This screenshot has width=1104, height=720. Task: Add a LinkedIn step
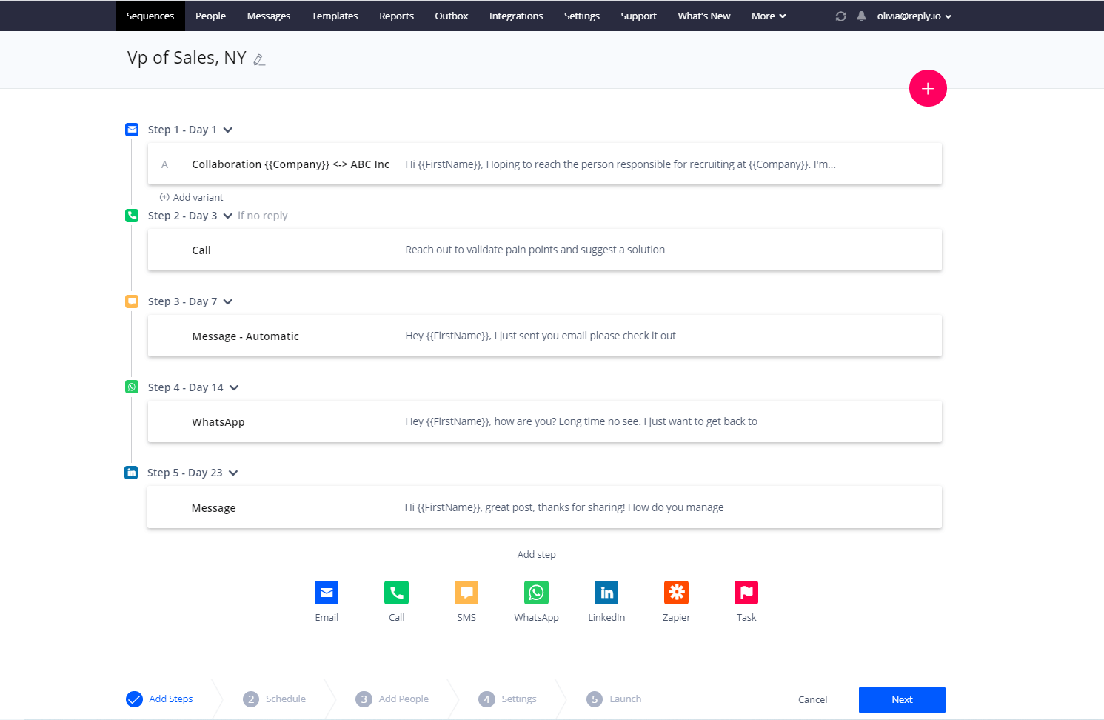click(x=606, y=593)
